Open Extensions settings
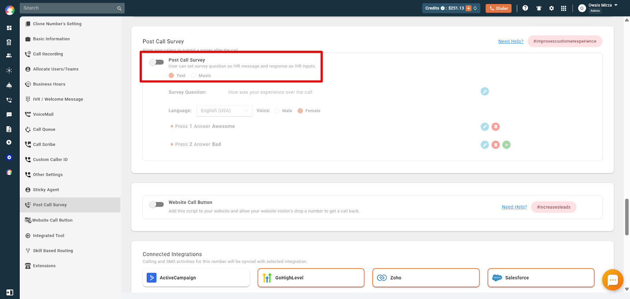630x299 pixels. pyautogui.click(x=70, y=266)
